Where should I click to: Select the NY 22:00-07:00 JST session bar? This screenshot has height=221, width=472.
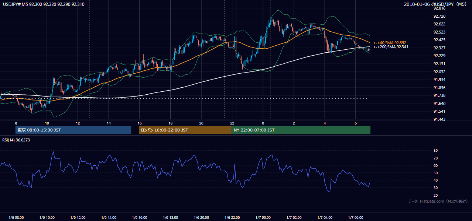(x=301, y=130)
